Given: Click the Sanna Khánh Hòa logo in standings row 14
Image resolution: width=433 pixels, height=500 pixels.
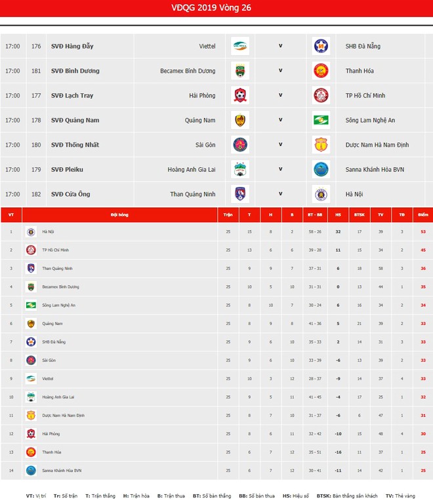Looking at the screenshot, I should [31, 471].
